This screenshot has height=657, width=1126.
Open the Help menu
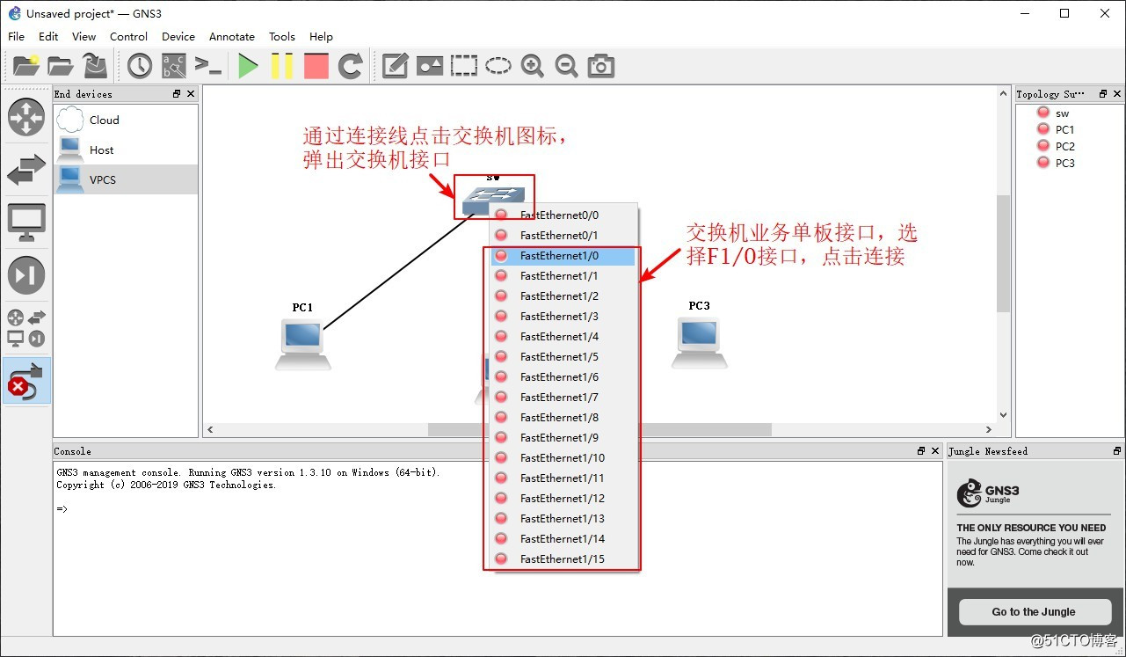tap(321, 36)
